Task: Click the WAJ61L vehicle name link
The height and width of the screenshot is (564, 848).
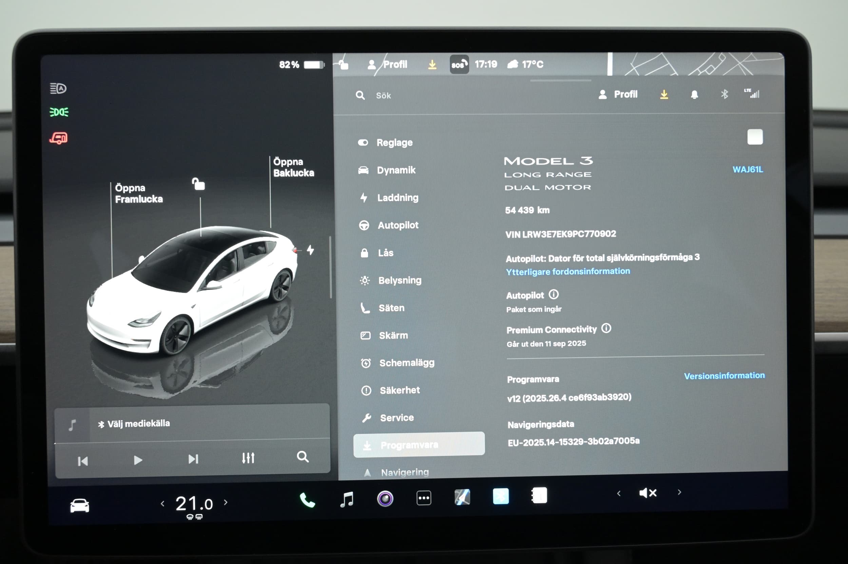Action: pos(748,170)
